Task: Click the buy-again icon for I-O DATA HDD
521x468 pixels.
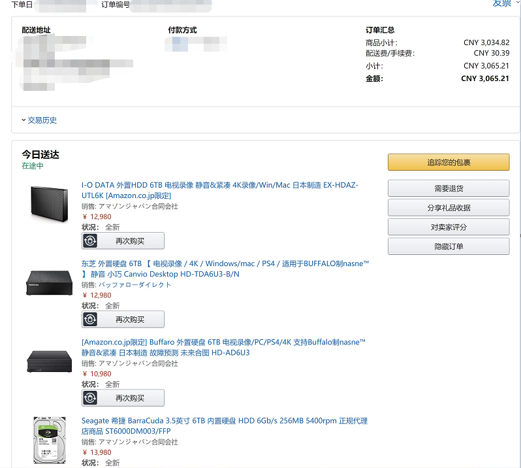Action: (x=90, y=241)
